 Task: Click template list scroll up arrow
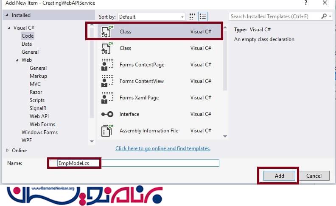(x=225, y=27)
